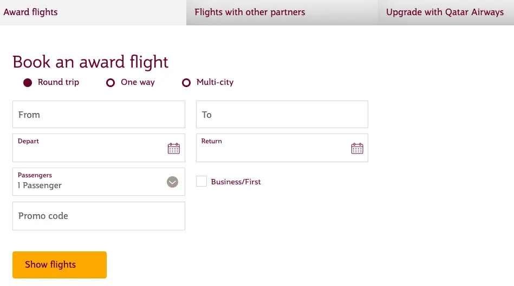Image resolution: width=514 pixels, height=286 pixels.
Task: Click into the Promo code field
Action: tap(99, 216)
